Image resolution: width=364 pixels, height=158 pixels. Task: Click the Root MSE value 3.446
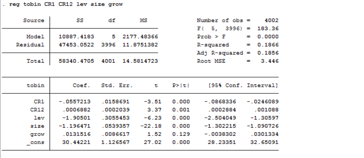[270, 61]
